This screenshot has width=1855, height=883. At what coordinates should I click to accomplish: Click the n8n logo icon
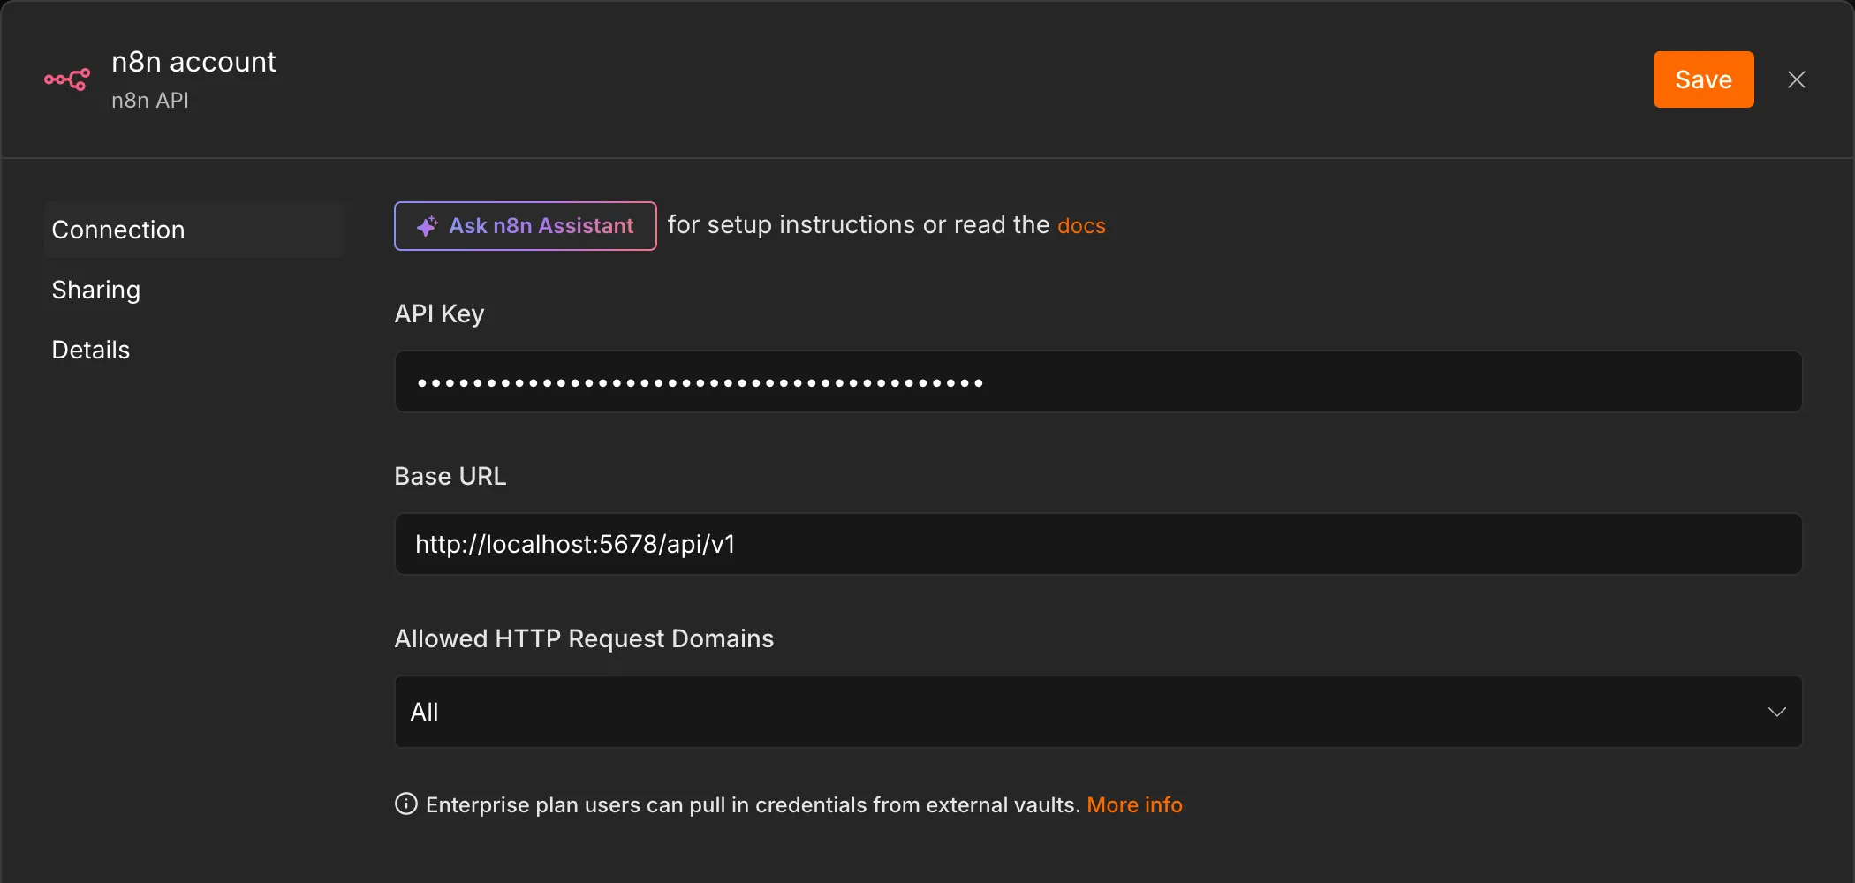[67, 79]
